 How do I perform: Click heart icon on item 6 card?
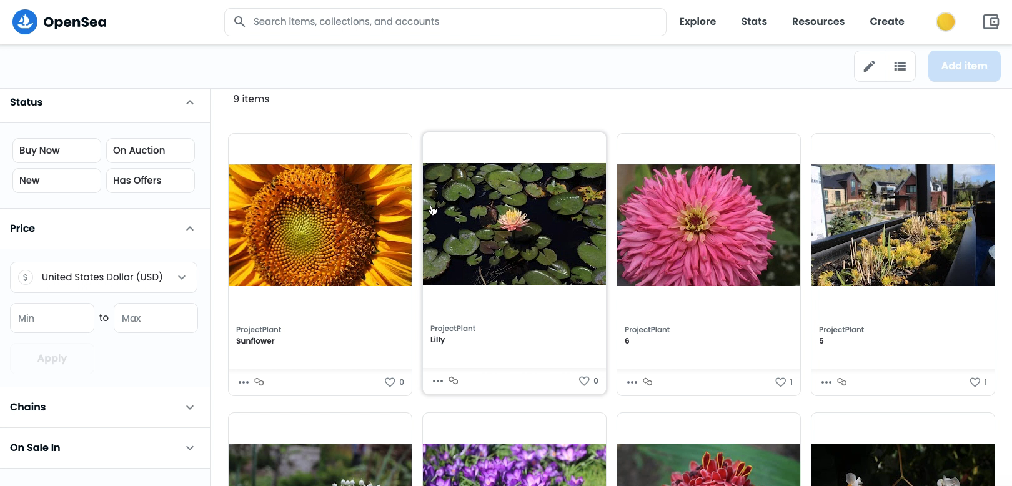click(x=780, y=382)
